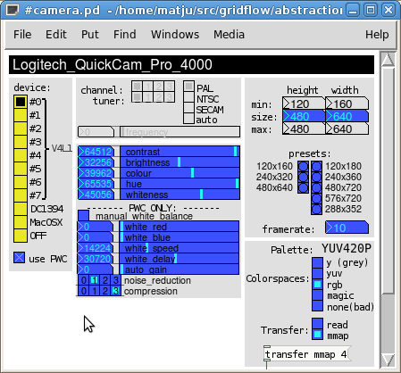Select device #0 radio cell
This screenshot has width=401, height=373.
pos(21,102)
